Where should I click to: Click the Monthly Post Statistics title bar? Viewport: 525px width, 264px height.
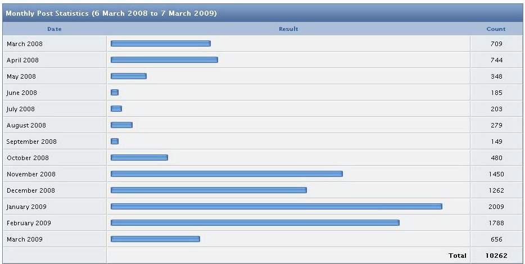coord(262,13)
